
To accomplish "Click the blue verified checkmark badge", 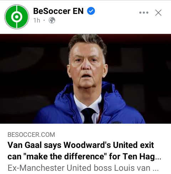I will coord(91,11).
